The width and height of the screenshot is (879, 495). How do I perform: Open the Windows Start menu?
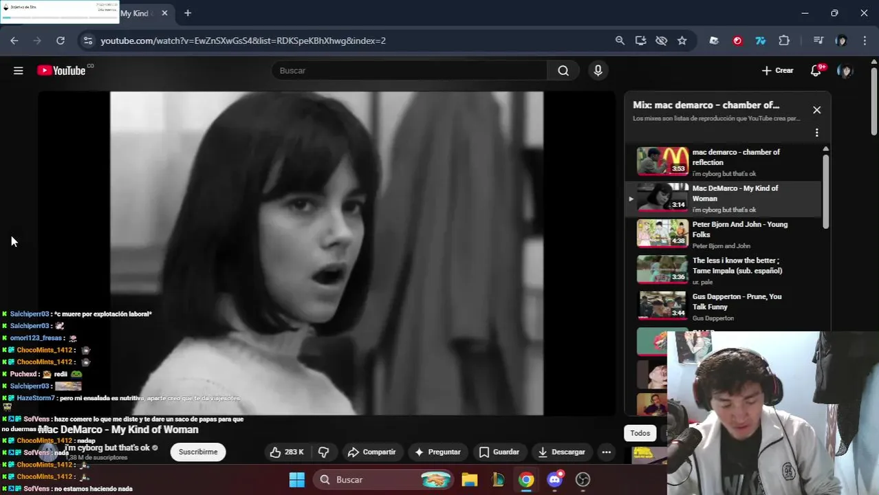[296, 479]
